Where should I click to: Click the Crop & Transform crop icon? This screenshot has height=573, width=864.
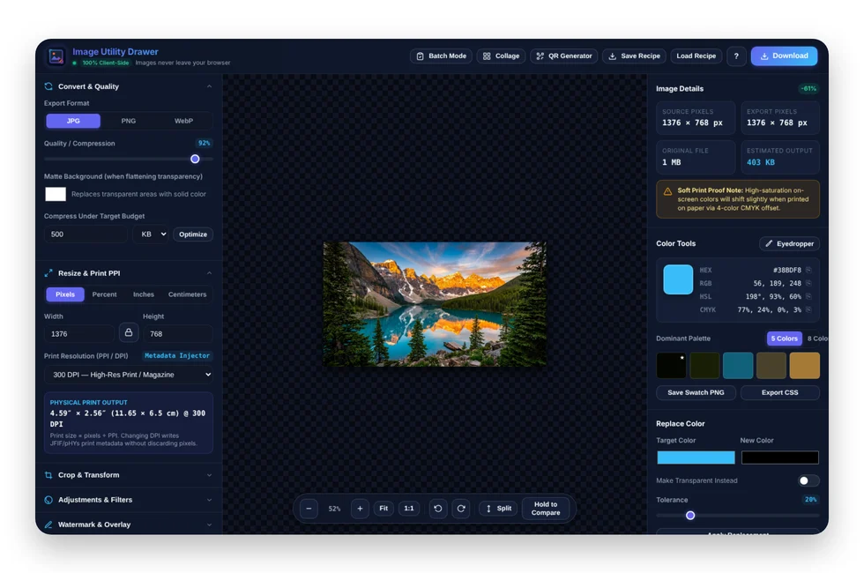point(48,475)
